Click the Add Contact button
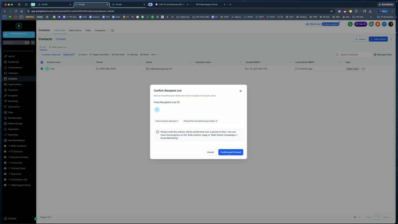 (x=378, y=39)
